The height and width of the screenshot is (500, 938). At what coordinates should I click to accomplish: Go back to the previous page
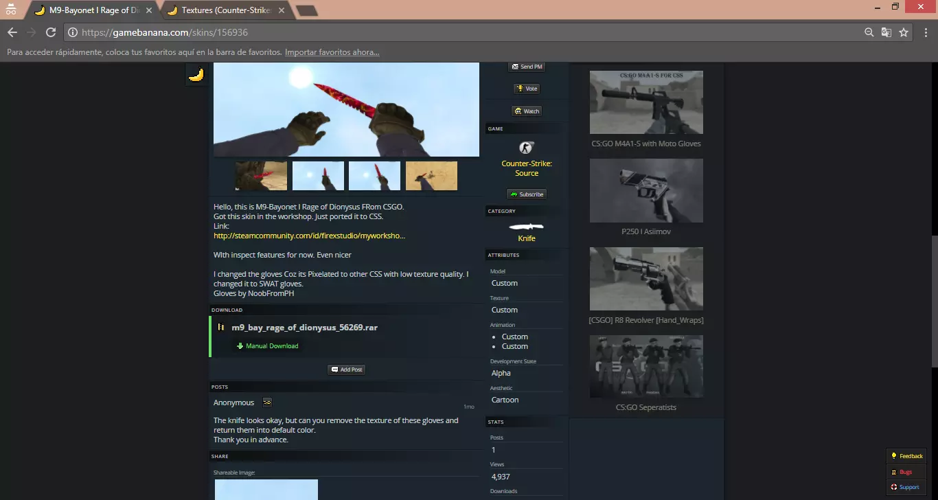(x=12, y=32)
